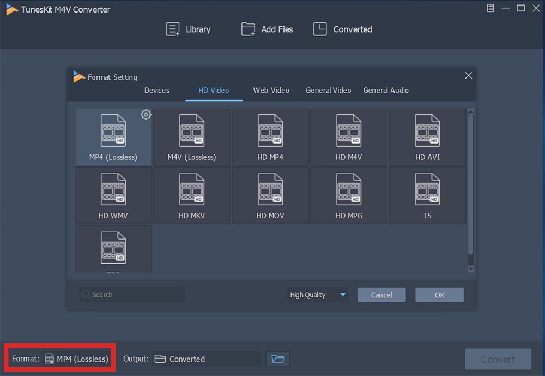
Task: Select the MP4 (Lossless) format tile
Action: pos(113,136)
